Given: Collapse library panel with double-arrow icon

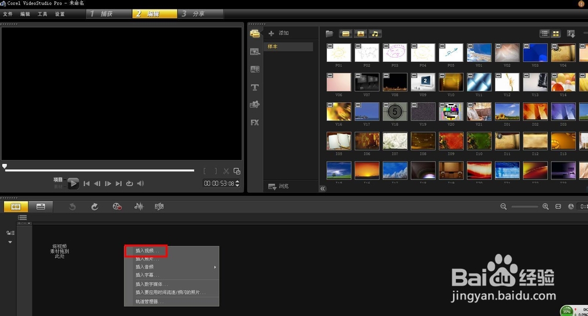Looking at the screenshot, I should [322, 189].
